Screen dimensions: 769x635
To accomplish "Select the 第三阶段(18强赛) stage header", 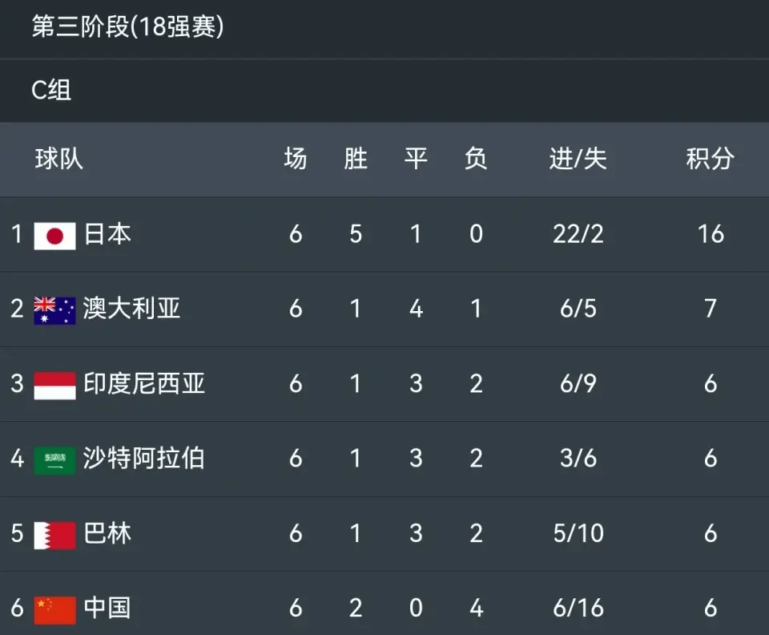I will pyautogui.click(x=127, y=26).
